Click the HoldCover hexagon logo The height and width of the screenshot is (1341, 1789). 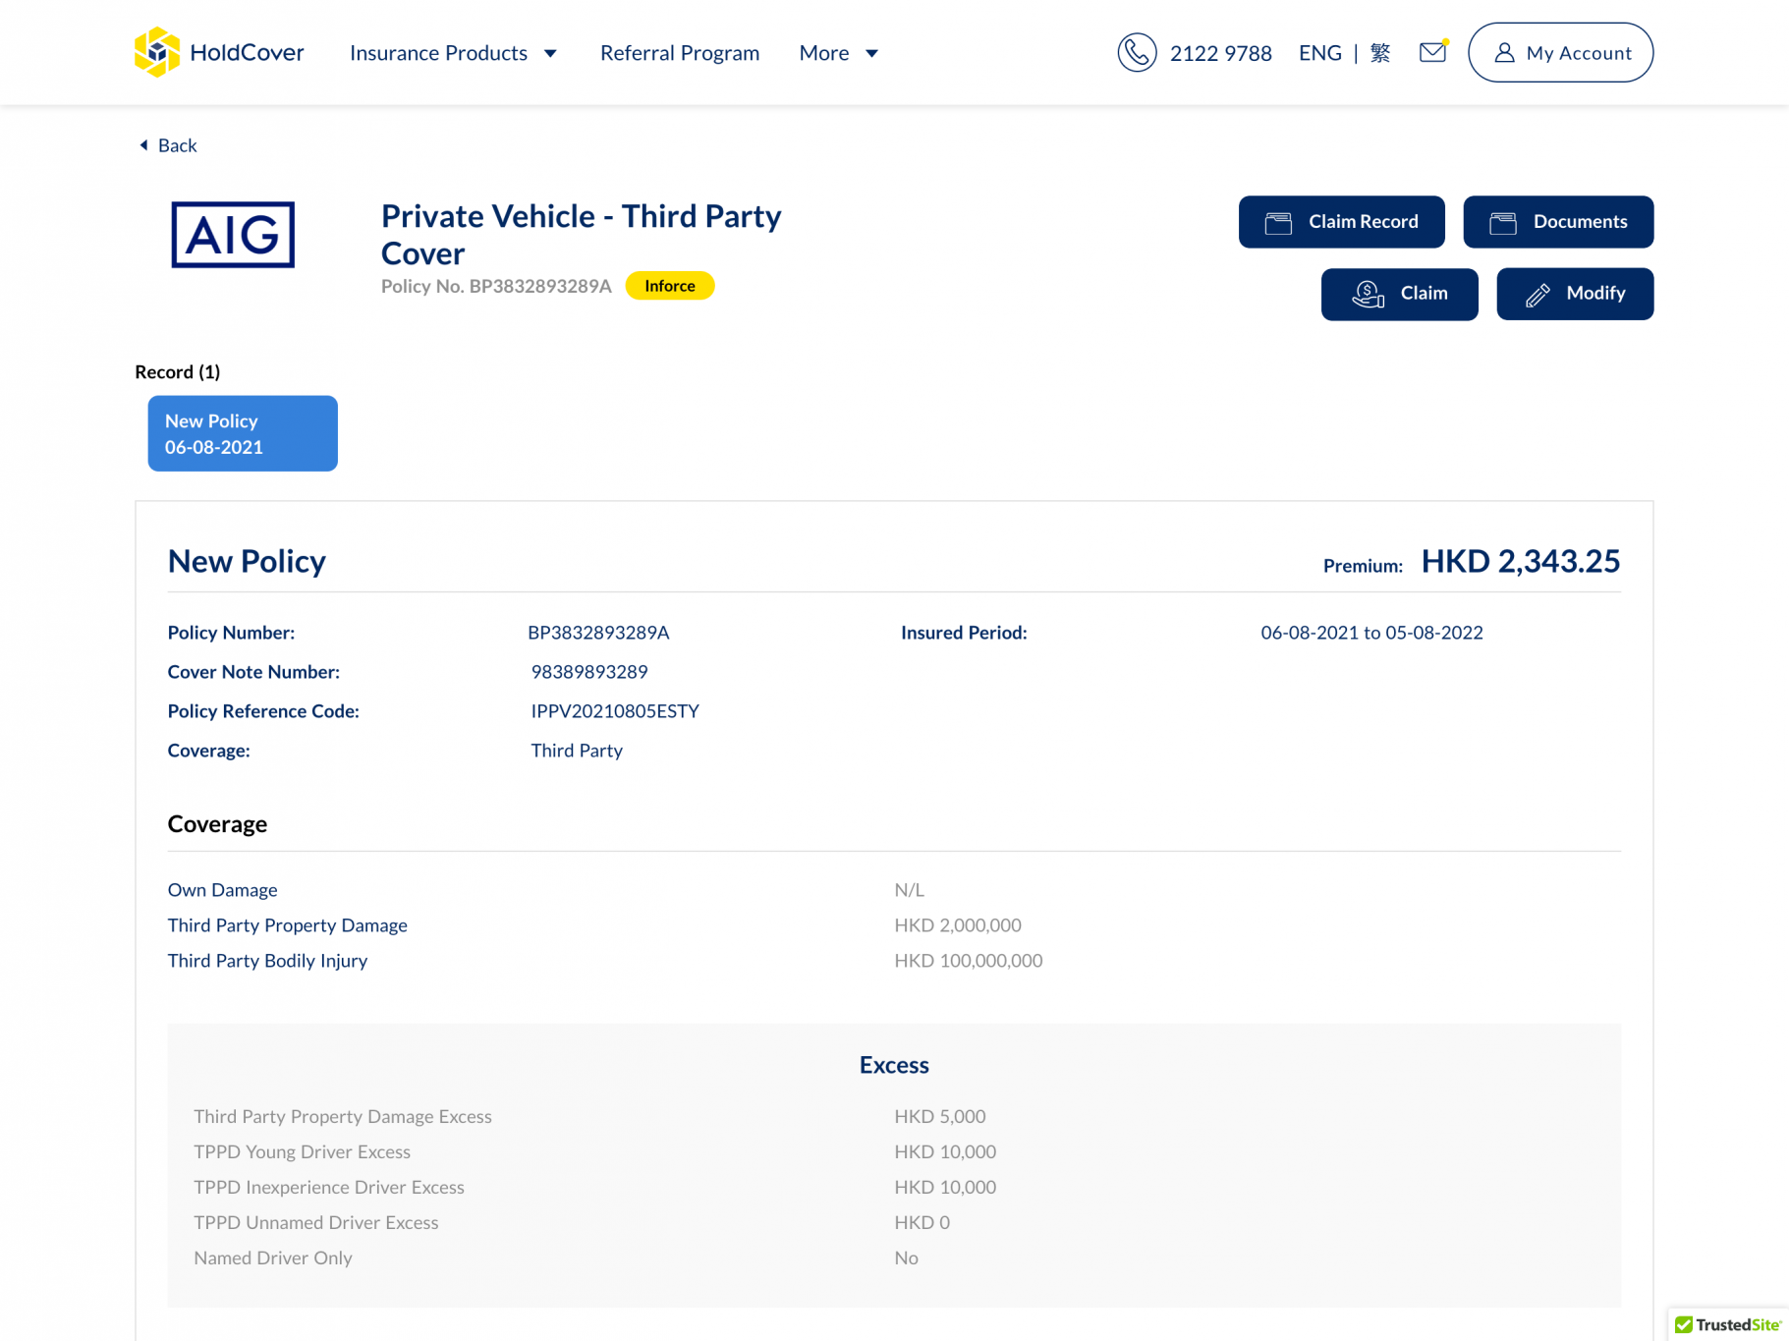(x=157, y=52)
